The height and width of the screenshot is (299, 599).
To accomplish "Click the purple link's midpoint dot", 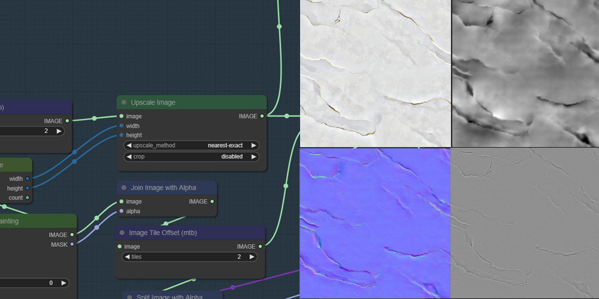I will tap(232, 287).
